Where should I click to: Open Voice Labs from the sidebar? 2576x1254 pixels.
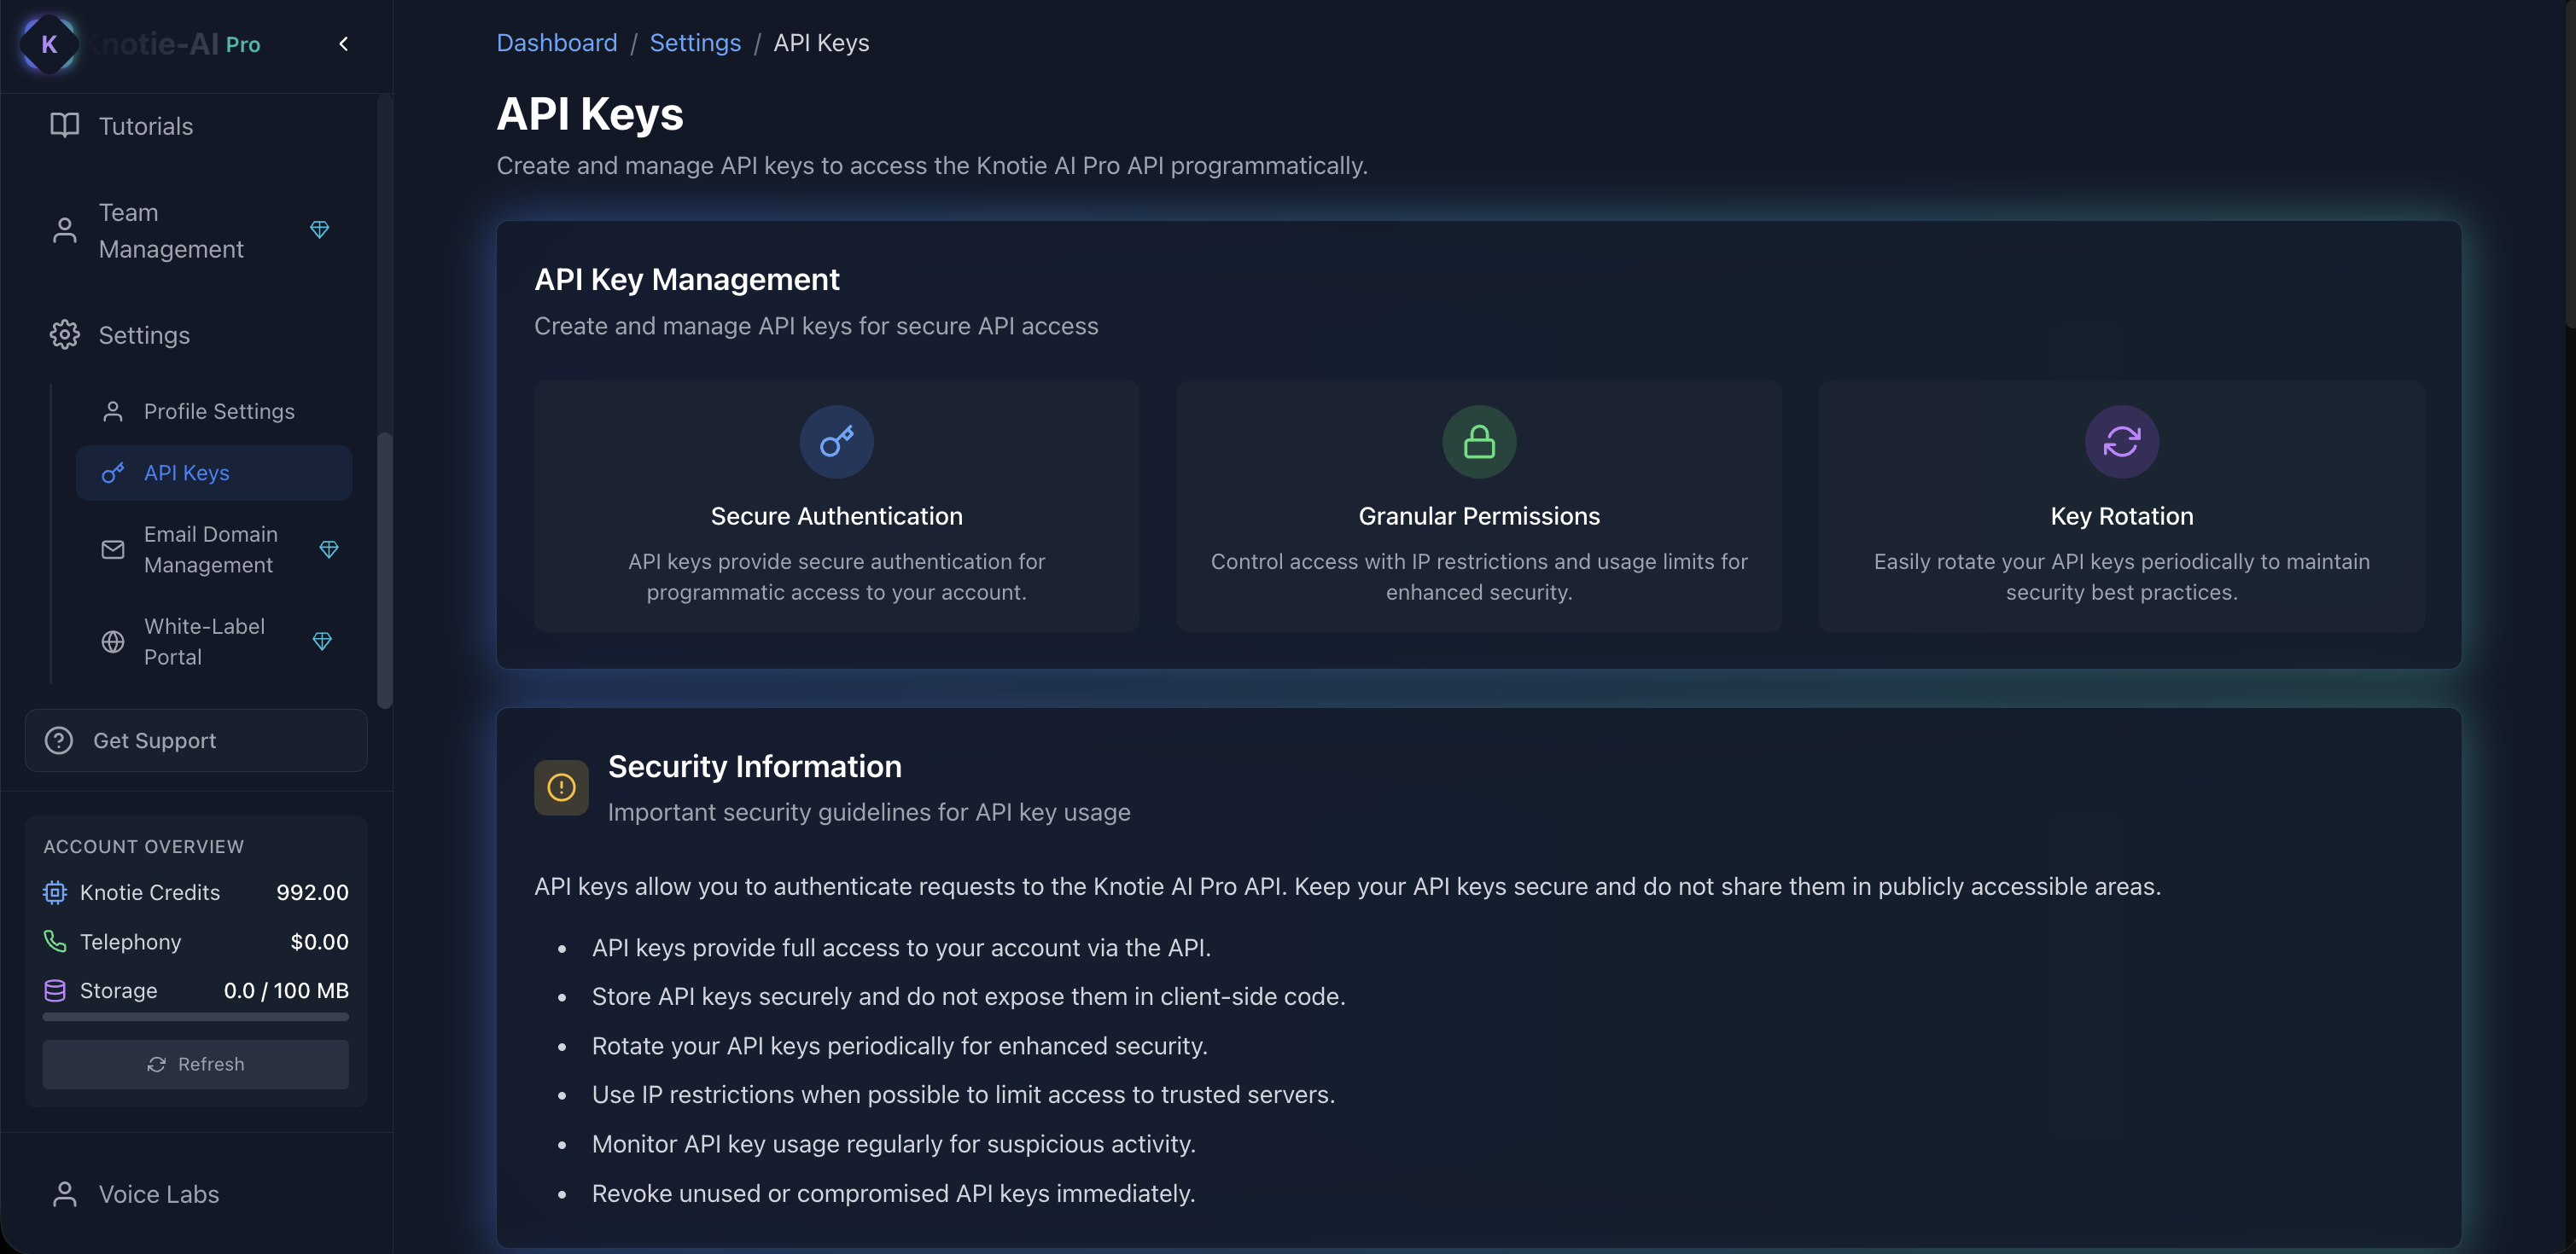click(x=158, y=1194)
